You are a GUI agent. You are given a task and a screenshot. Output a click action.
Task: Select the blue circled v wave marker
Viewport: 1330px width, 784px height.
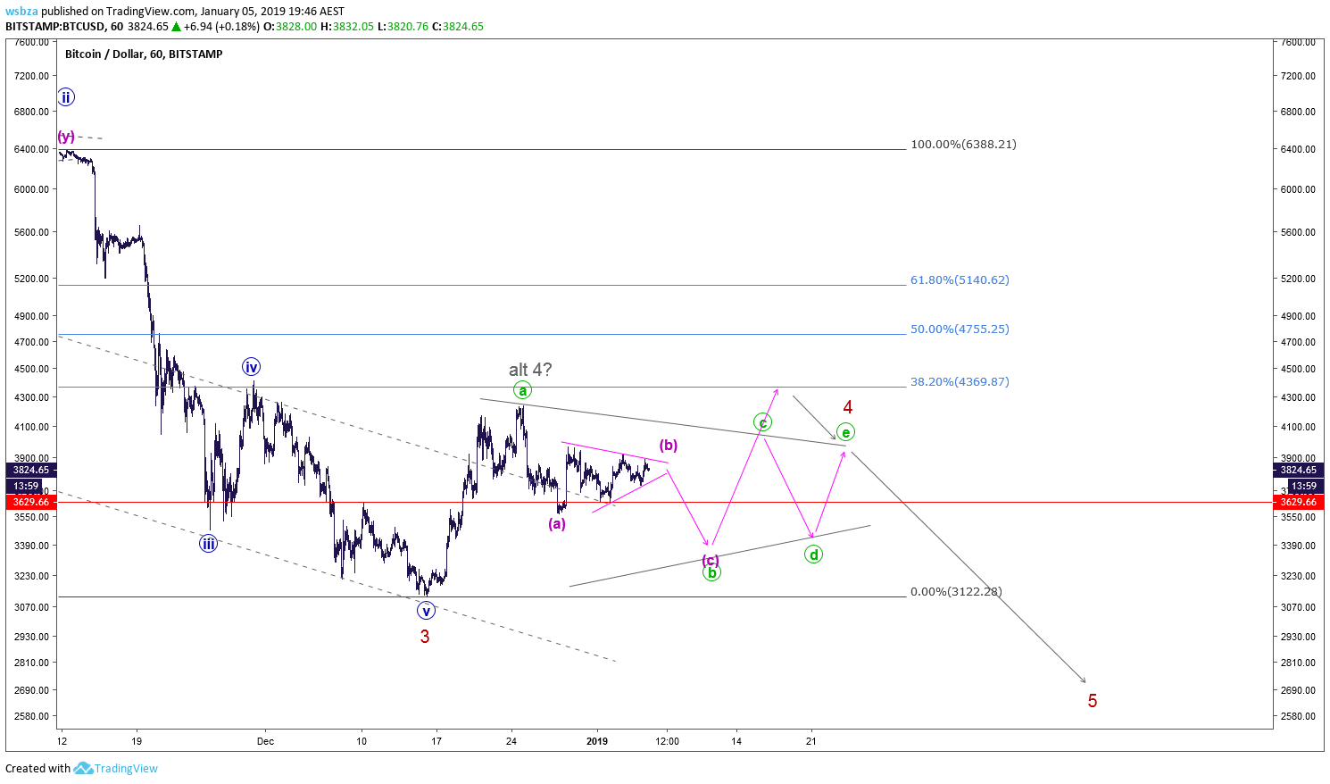click(426, 611)
